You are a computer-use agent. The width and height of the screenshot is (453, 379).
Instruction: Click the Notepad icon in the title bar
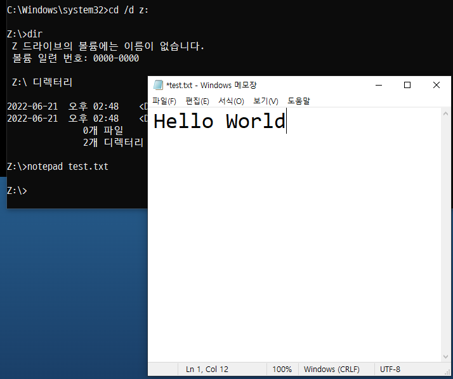click(x=158, y=85)
